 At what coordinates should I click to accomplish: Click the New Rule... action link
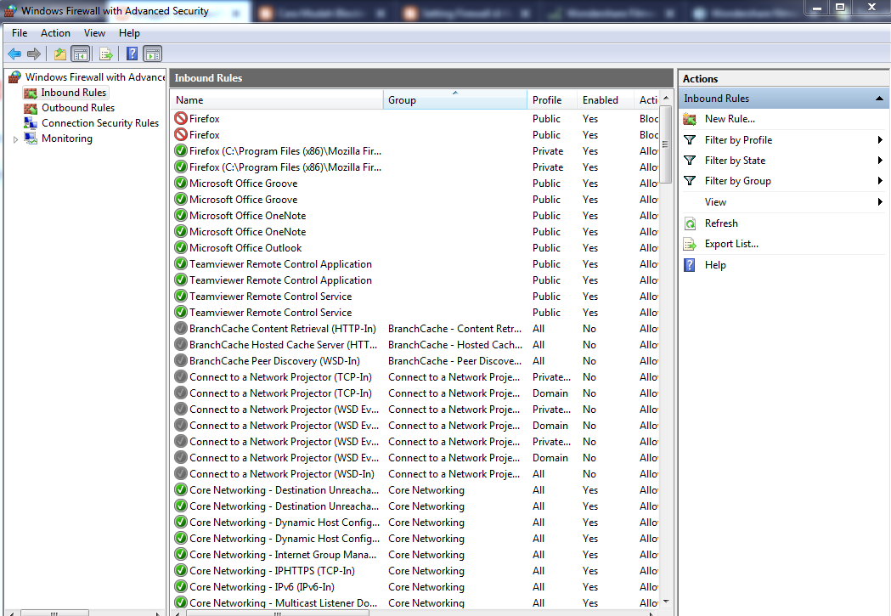[x=730, y=119]
